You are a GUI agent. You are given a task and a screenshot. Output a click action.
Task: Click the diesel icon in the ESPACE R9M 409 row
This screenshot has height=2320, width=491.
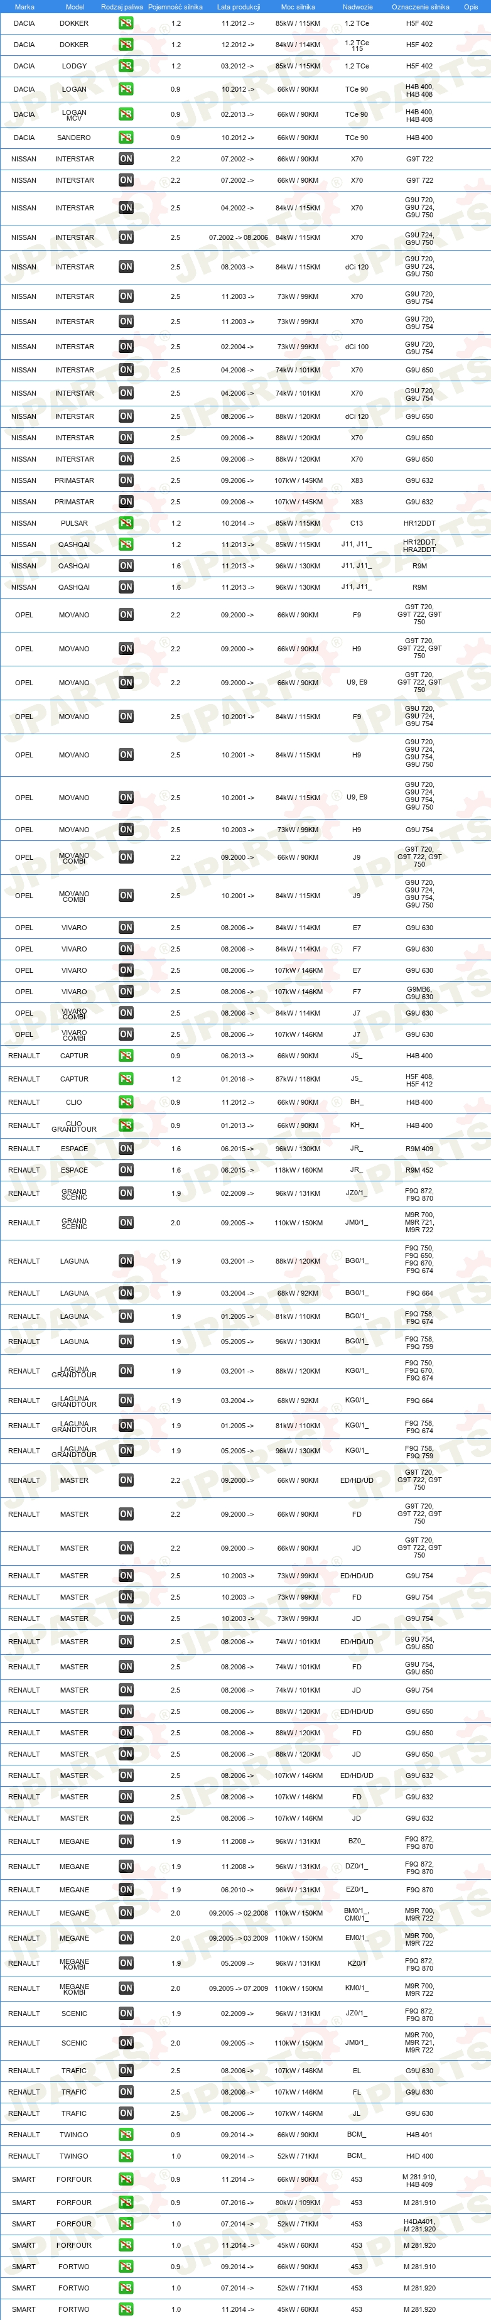click(126, 1149)
